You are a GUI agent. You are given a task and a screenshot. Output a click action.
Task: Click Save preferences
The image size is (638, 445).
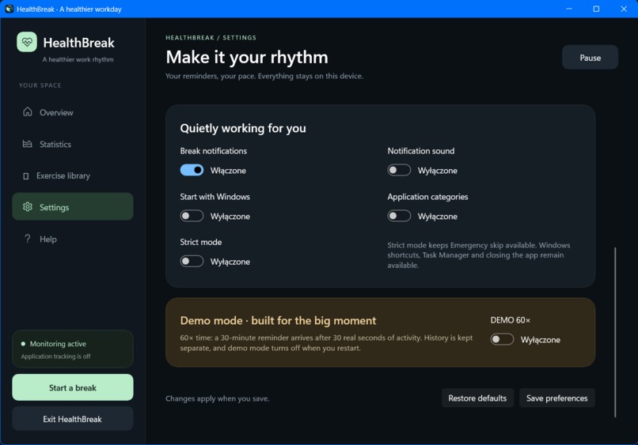pyautogui.click(x=557, y=398)
